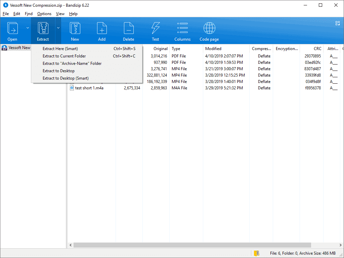Click the CRC value 29370895
344x258 pixels.
pos(313,56)
